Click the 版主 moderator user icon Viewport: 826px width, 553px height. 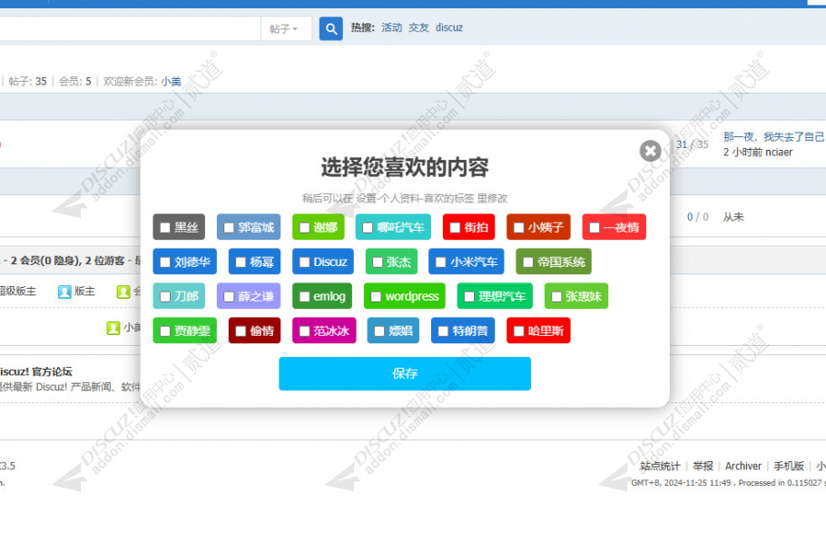[64, 291]
